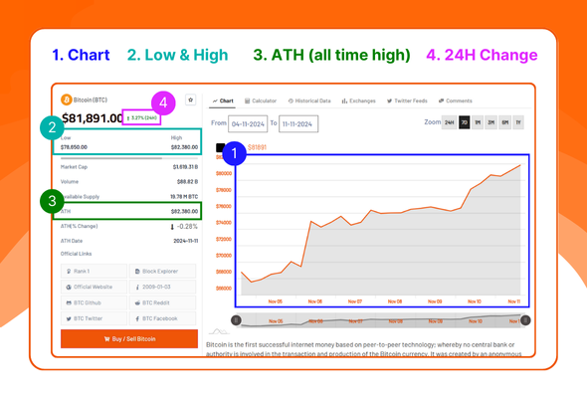The width and height of the screenshot is (587, 398).
Task: Set chart zoom to 3M
Action: [491, 122]
